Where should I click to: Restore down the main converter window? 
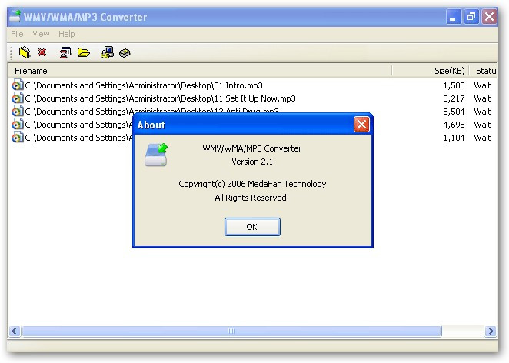click(471, 16)
